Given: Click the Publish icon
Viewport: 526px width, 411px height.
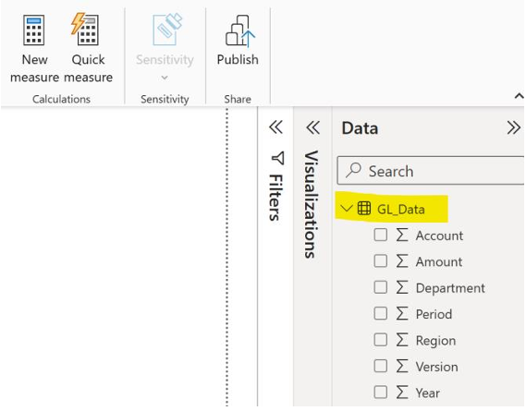Looking at the screenshot, I should tap(240, 30).
